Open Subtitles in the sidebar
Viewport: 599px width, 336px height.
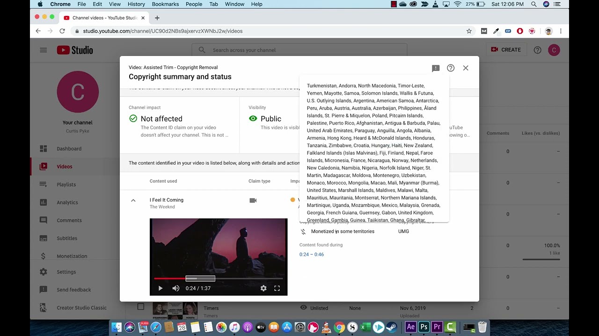(x=75, y=238)
